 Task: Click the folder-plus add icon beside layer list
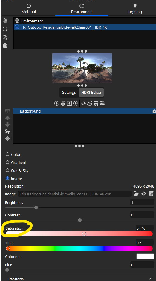7,132
